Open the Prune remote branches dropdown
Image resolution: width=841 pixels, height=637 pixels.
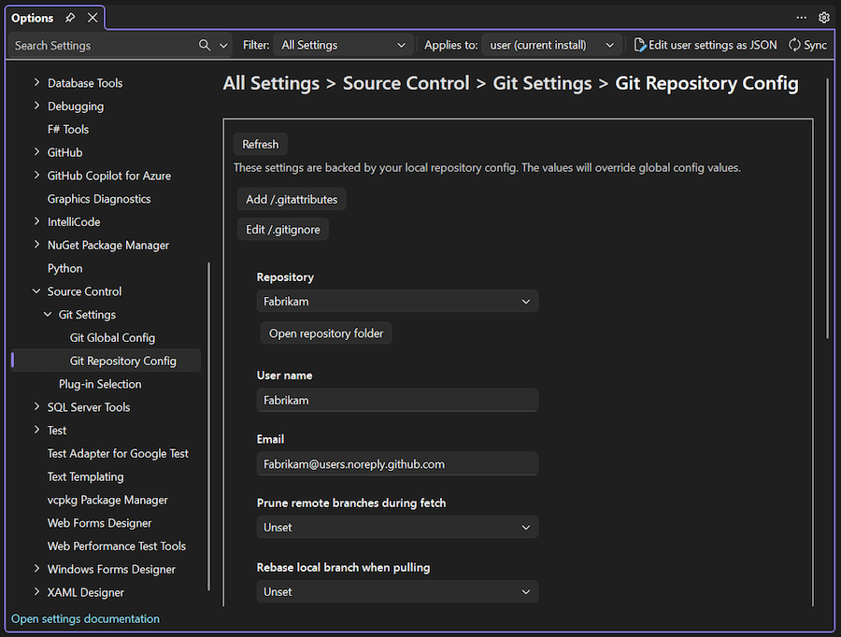397,527
